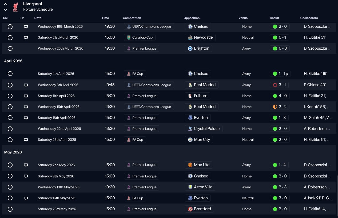The height and width of the screenshot is (218, 338).
Task: Select the Crystal Palace fixture radio button
Action: tap(10, 129)
